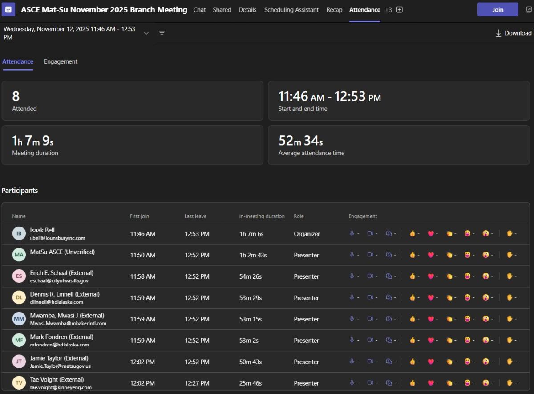Expand the meeting date occurrence dropdown

pos(146,33)
